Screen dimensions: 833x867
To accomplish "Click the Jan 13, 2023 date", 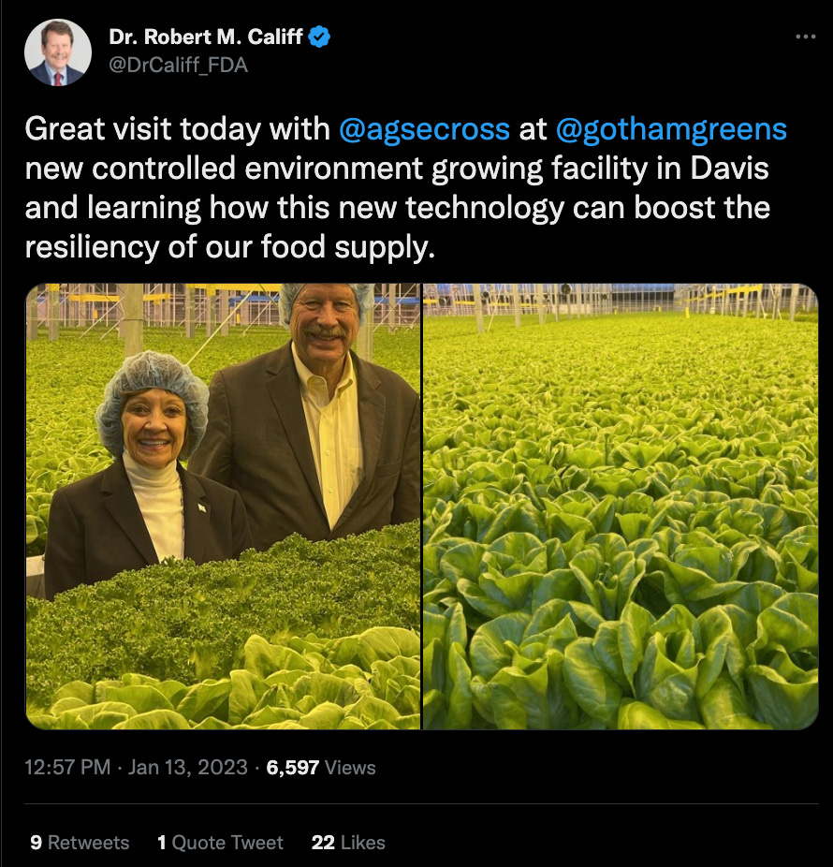I will point(187,768).
